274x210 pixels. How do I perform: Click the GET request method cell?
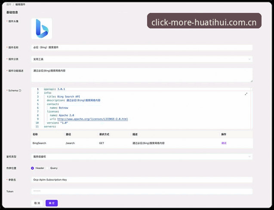click(x=102, y=143)
